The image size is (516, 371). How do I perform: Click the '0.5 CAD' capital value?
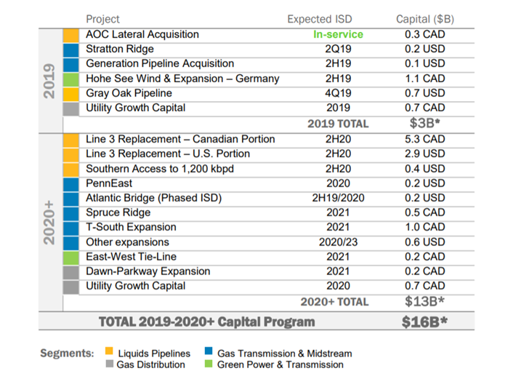point(425,212)
